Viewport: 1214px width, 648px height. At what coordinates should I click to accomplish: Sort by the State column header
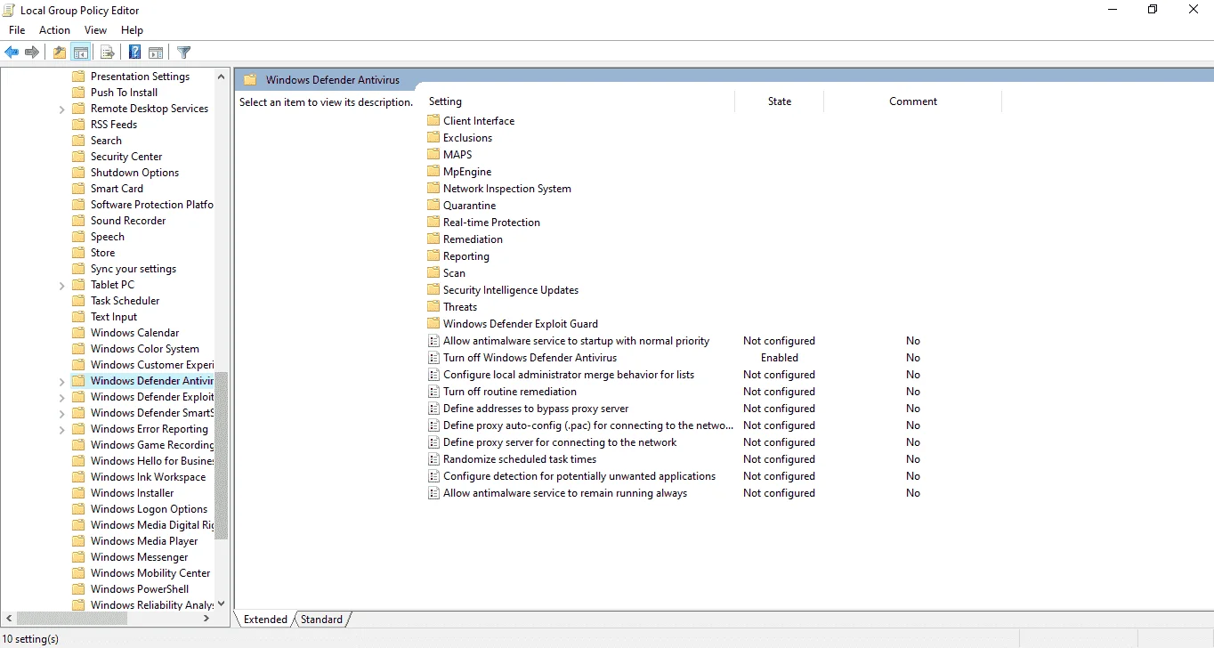780,101
